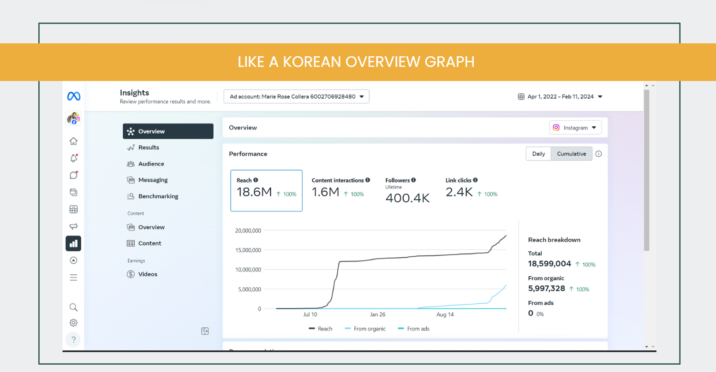This screenshot has height=372, width=716.
Task: Click the vertical scrollbar thumb
Action: coord(647,171)
